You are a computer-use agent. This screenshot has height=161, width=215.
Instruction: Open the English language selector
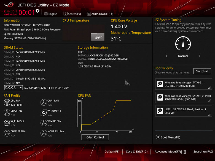pyautogui.click(x=51, y=14)
